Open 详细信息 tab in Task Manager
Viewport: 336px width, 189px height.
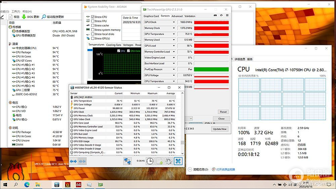(x=240, y=59)
